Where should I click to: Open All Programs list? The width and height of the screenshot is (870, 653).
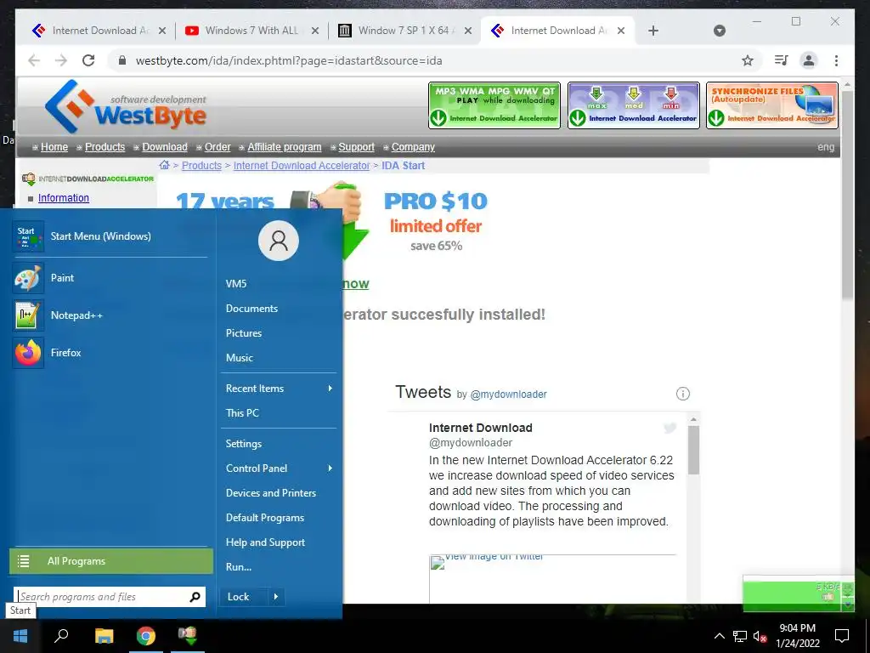pyautogui.click(x=111, y=561)
